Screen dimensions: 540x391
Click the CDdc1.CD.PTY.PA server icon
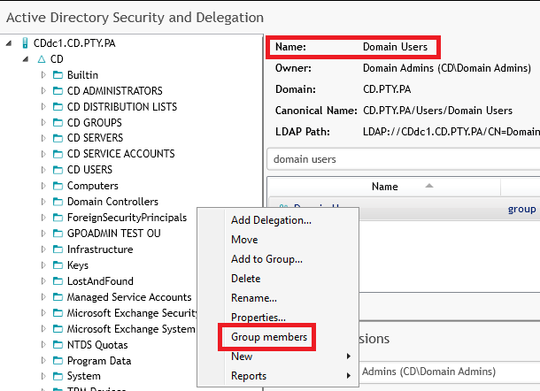[25, 43]
